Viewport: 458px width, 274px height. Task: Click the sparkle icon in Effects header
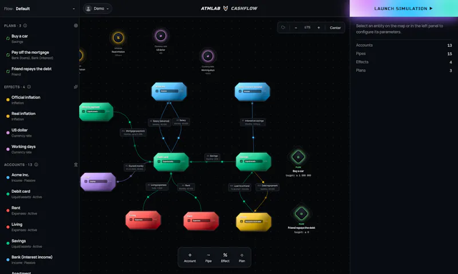76,87
